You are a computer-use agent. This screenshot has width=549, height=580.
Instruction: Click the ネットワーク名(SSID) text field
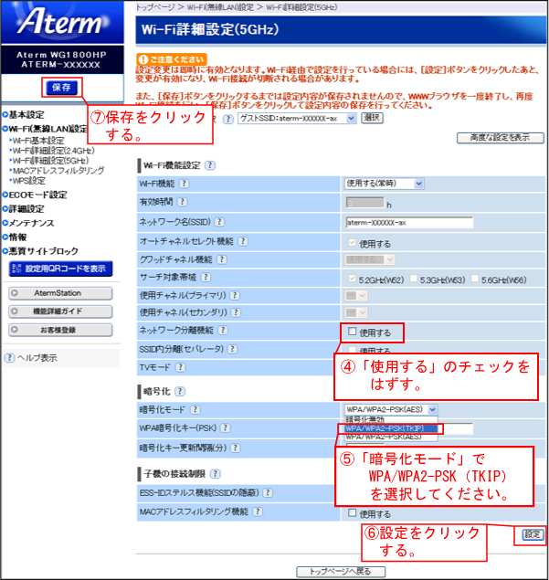tap(409, 222)
